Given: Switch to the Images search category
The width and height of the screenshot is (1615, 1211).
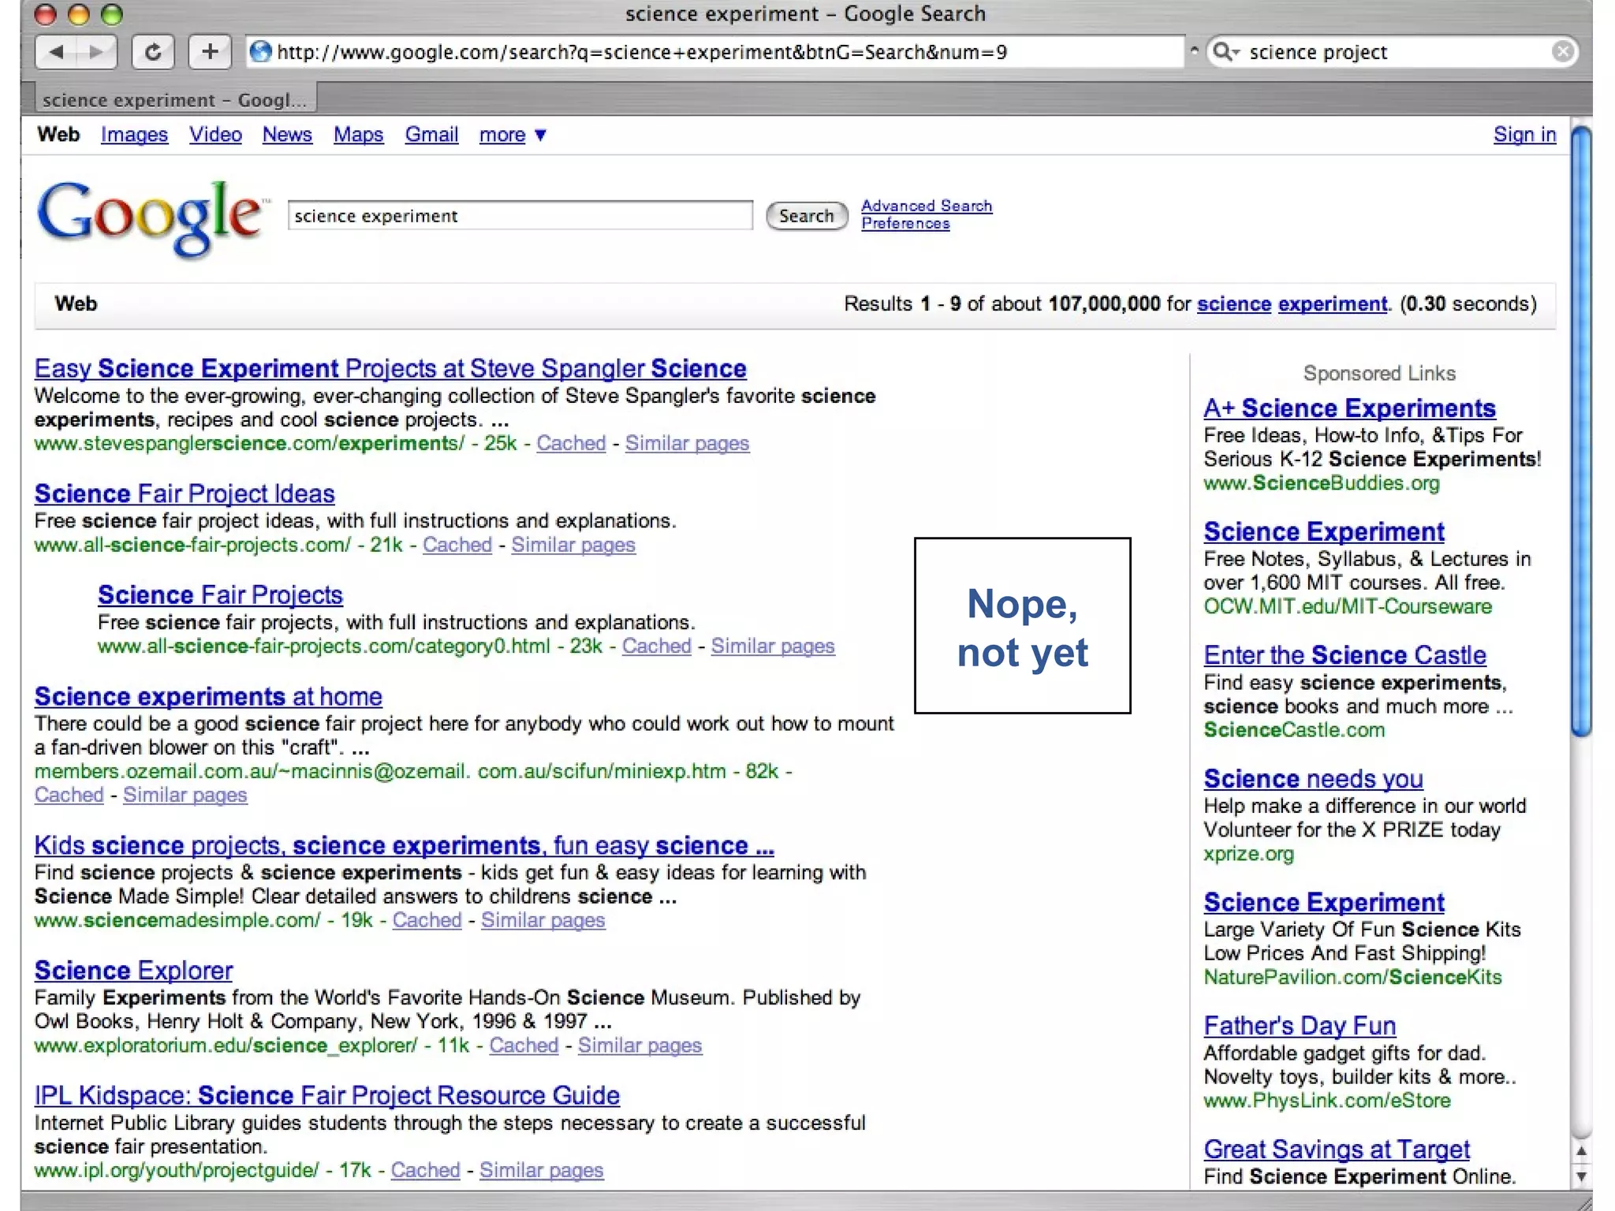Looking at the screenshot, I should pyautogui.click(x=134, y=135).
